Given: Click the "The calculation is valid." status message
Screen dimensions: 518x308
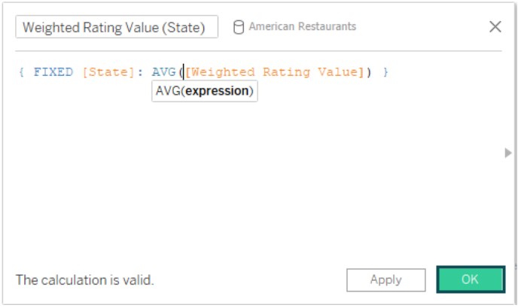Looking at the screenshot, I should click(84, 280).
